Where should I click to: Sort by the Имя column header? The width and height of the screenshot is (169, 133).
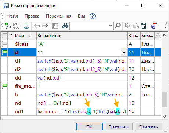[25, 36]
